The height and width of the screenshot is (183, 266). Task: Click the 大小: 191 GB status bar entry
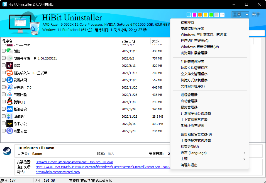pyautogui.click(x=45, y=180)
